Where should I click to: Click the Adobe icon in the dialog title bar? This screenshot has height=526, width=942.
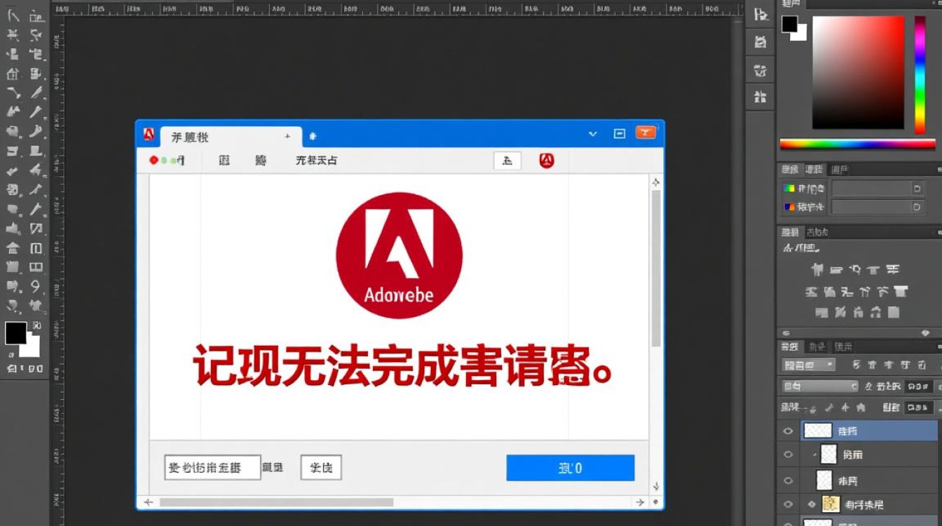[149, 135]
